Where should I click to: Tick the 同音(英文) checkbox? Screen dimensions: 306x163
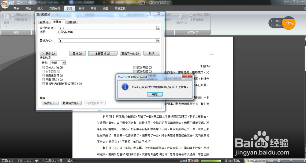coord(43,80)
